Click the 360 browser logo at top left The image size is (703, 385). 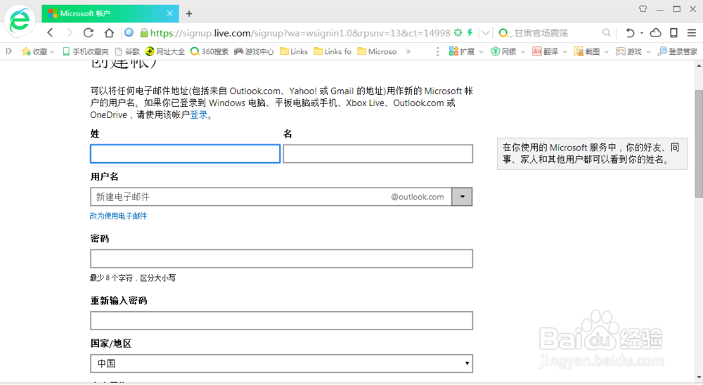click(20, 20)
